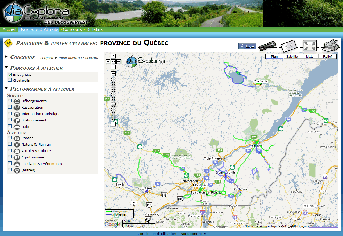Expand the Concours section

pyautogui.click(x=6, y=57)
